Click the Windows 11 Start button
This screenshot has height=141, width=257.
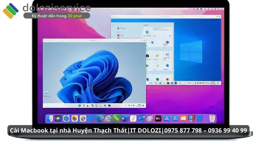[80, 105]
